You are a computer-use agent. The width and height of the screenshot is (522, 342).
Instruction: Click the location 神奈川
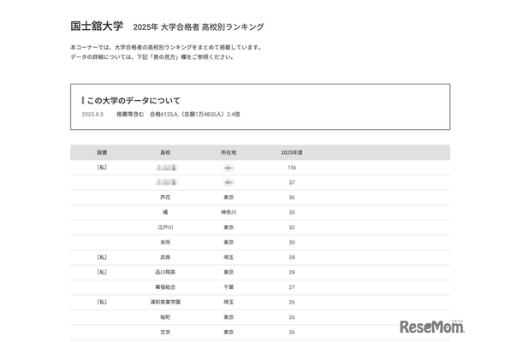tap(228, 213)
